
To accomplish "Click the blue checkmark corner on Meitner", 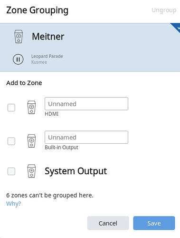I will (x=177, y=27).
